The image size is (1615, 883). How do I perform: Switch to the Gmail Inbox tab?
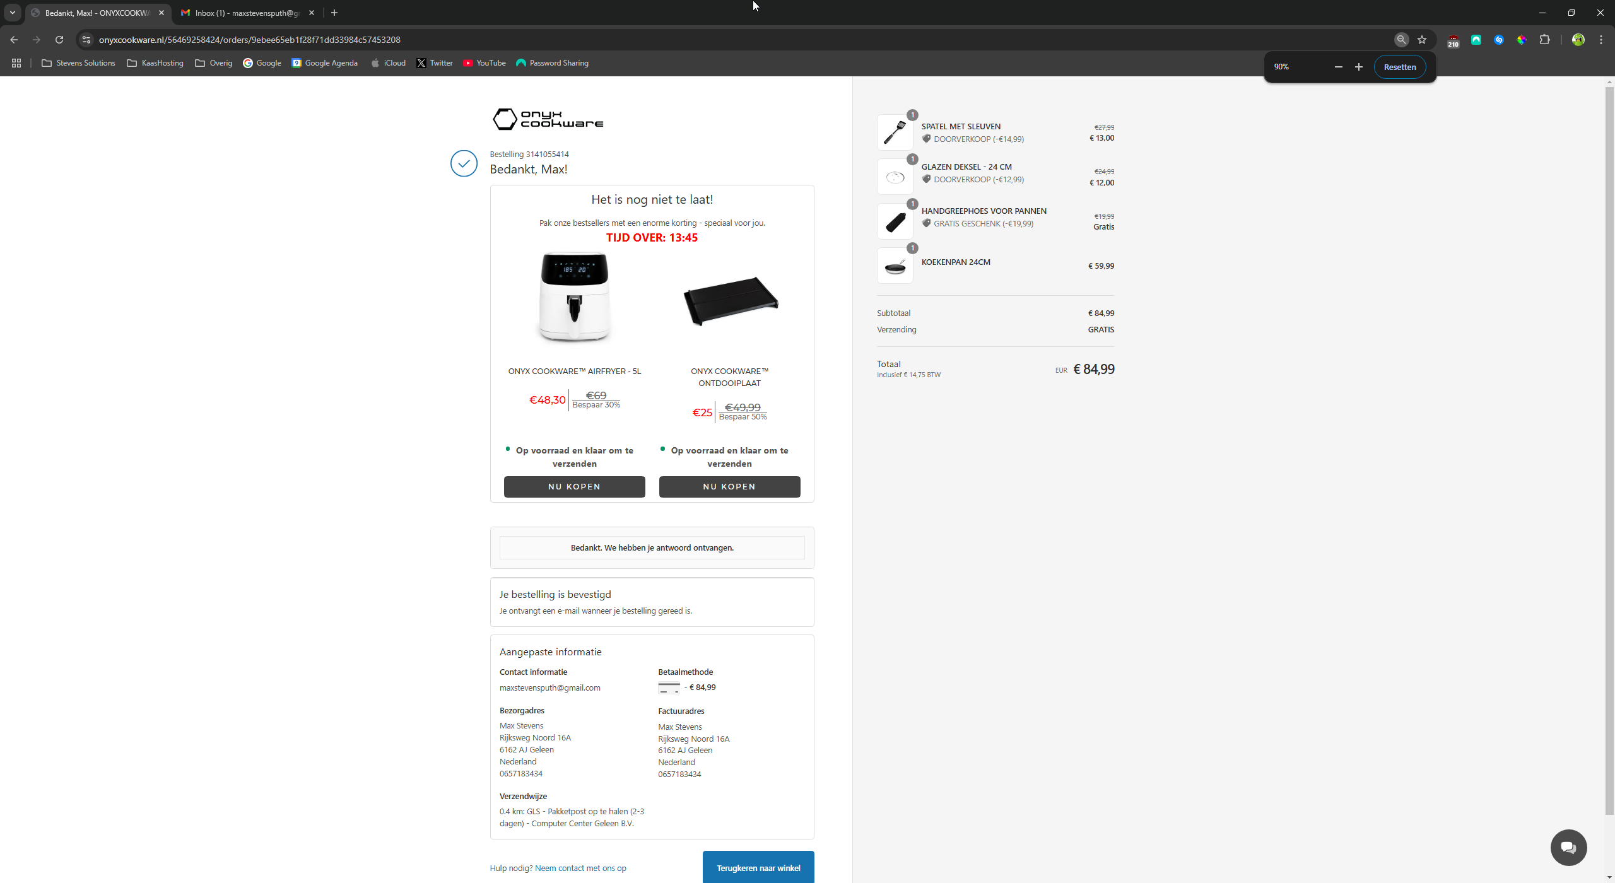click(x=246, y=13)
